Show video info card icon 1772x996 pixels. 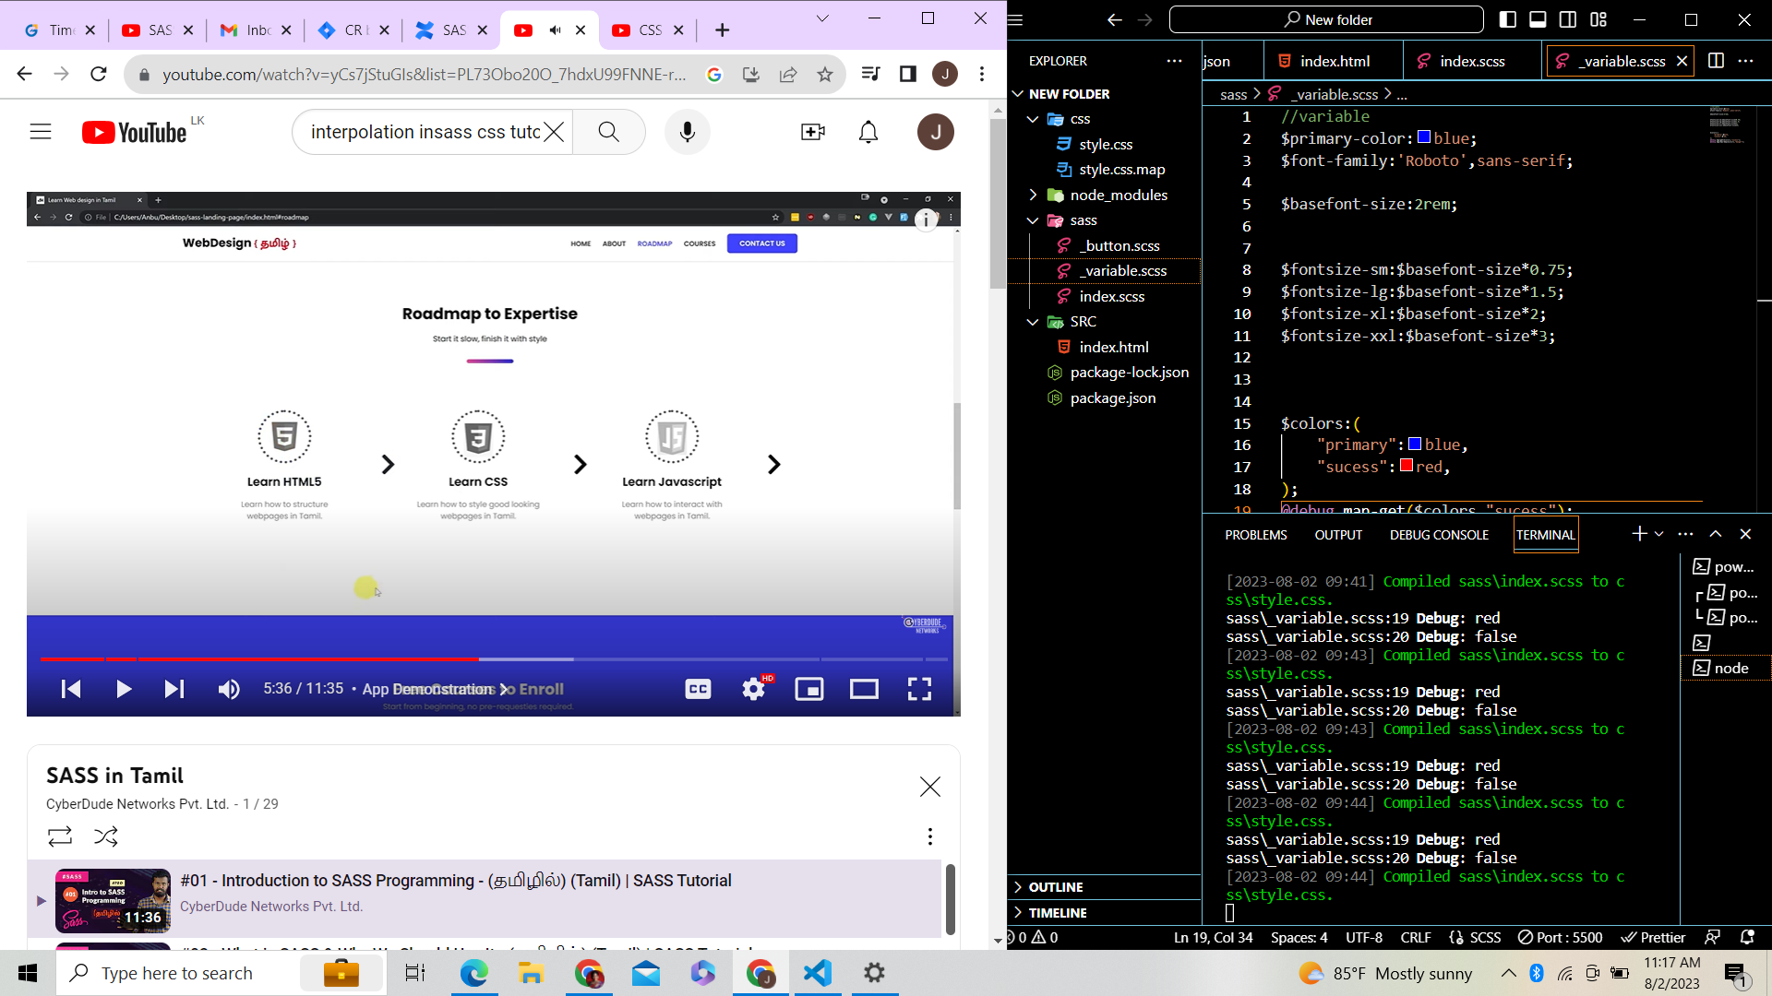[x=926, y=219]
